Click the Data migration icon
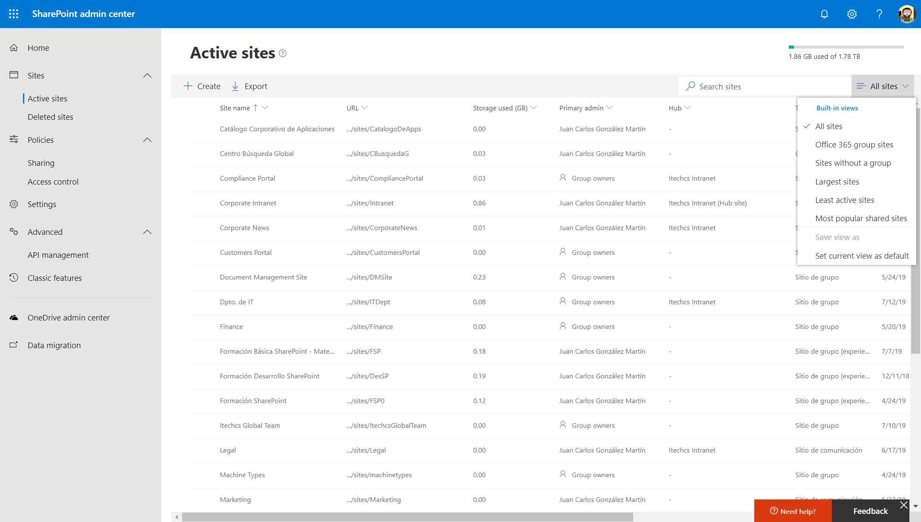The image size is (921, 522). [x=14, y=345]
